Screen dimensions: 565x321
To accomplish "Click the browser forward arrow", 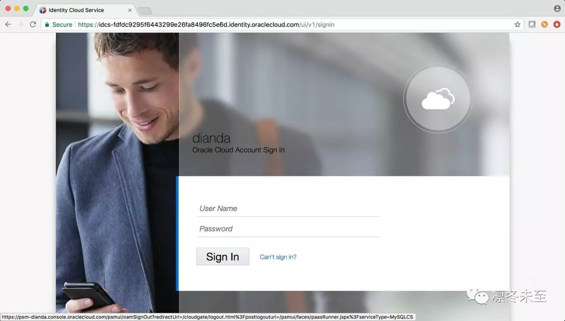I will [x=20, y=25].
